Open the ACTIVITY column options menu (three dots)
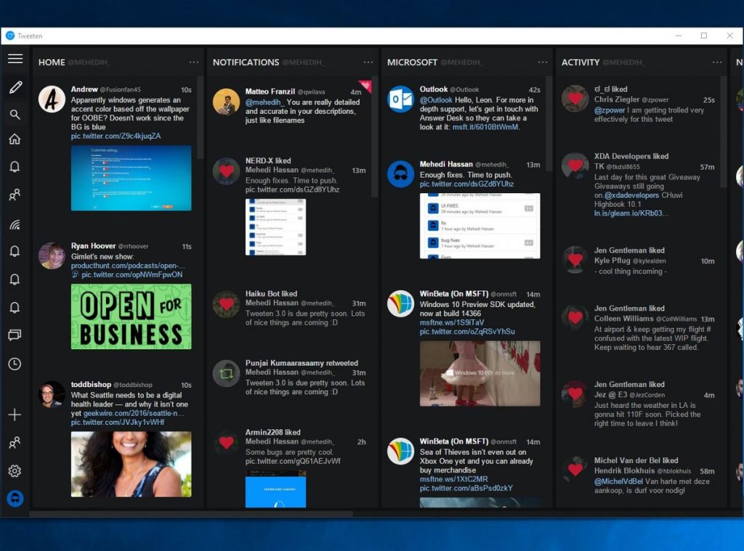Image resolution: width=744 pixels, height=551 pixels. pos(717,62)
